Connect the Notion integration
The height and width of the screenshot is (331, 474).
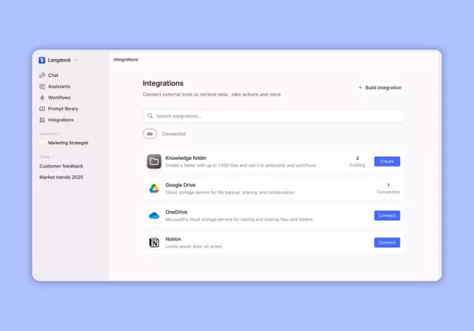387,242
